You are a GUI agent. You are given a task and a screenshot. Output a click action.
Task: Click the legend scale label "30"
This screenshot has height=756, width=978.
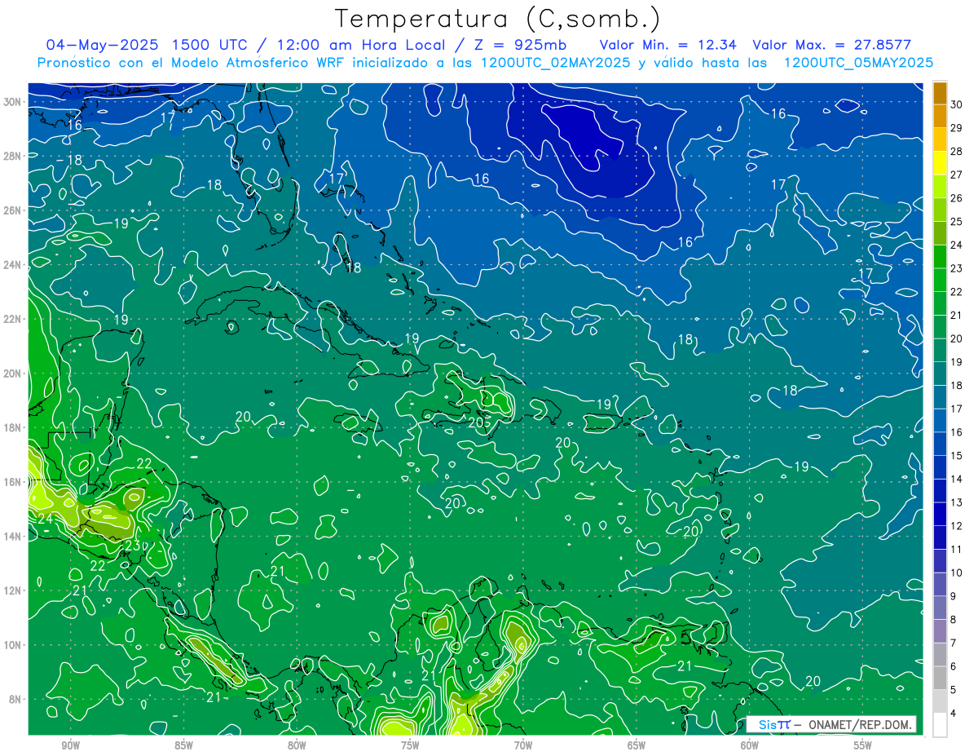point(957,104)
